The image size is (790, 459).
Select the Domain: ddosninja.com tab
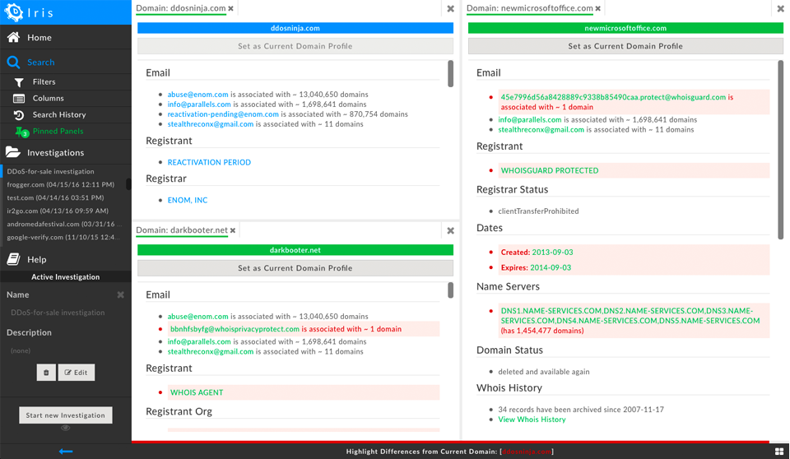pos(181,8)
